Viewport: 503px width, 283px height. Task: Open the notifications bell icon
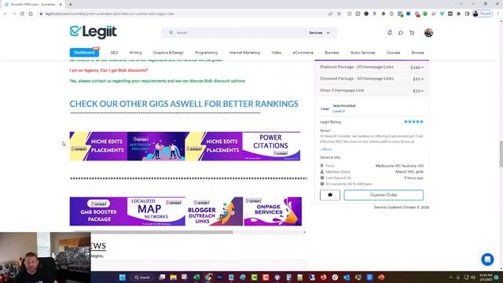[390, 33]
